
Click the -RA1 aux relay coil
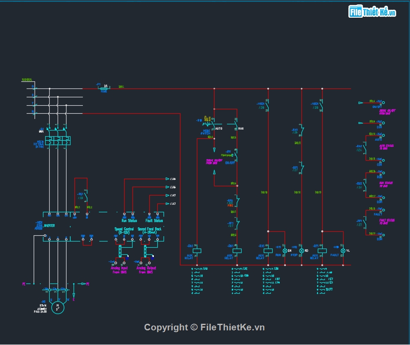click(x=197, y=250)
